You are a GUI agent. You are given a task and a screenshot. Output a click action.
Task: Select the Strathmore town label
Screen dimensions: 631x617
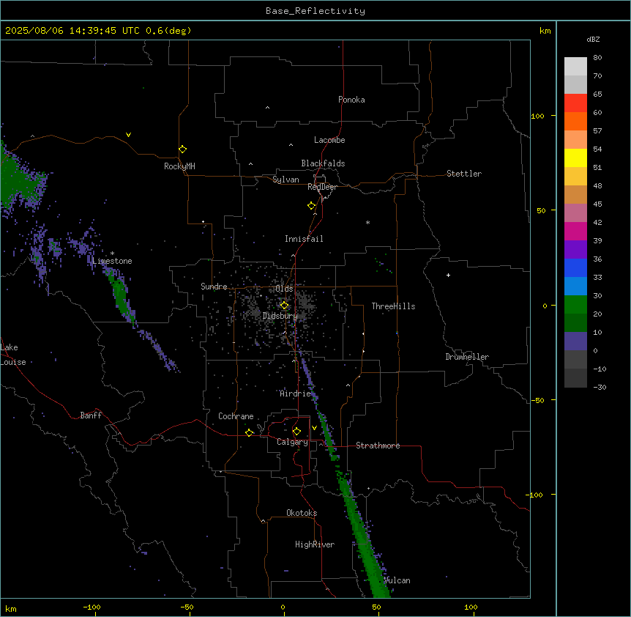click(378, 446)
